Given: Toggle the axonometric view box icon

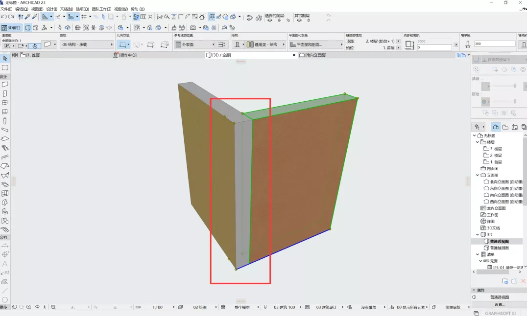Looking at the screenshot, I should pyautogui.click(x=36, y=27).
